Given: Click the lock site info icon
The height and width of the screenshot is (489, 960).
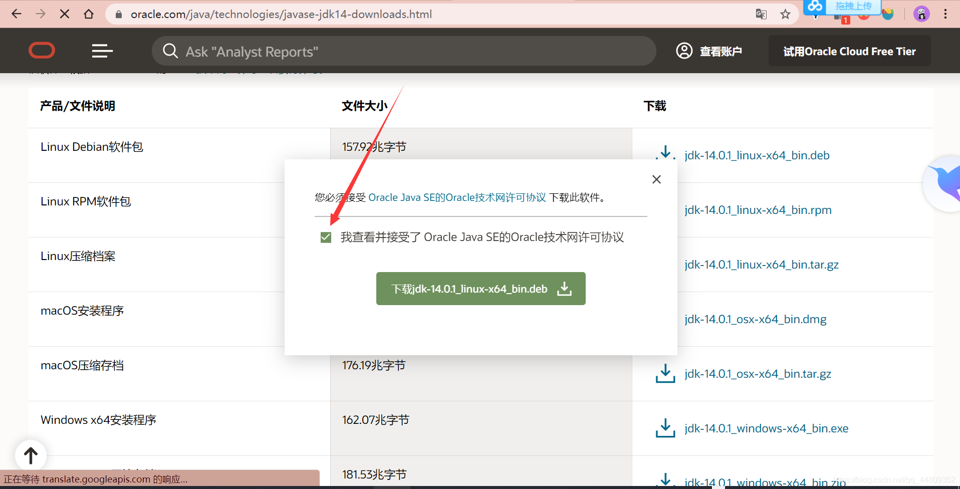Looking at the screenshot, I should pos(119,15).
